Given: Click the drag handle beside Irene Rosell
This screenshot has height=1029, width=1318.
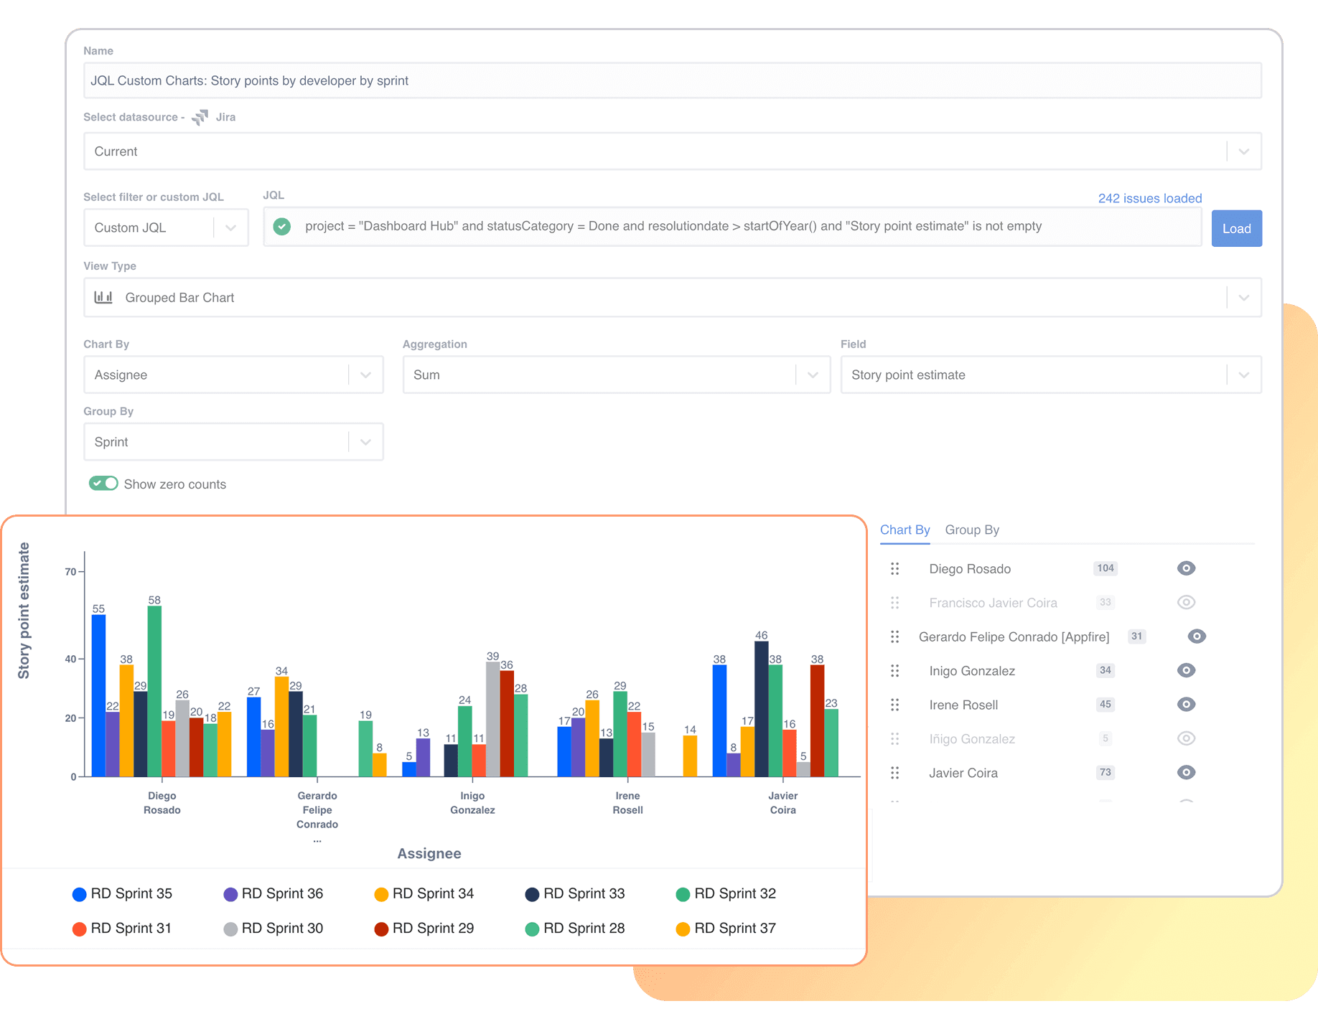Looking at the screenshot, I should 894,705.
